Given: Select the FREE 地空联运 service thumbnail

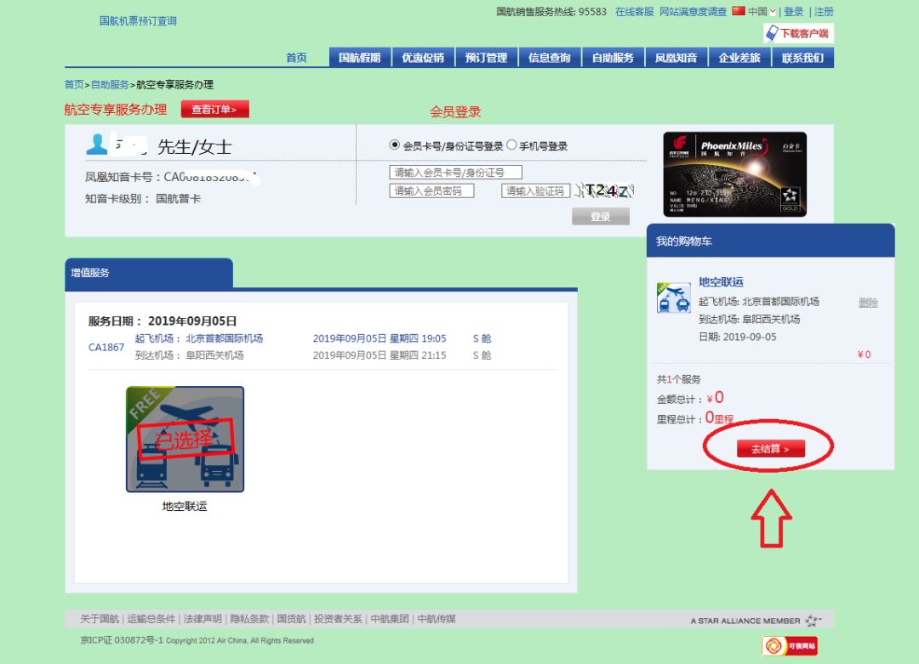Looking at the screenshot, I should click(186, 439).
